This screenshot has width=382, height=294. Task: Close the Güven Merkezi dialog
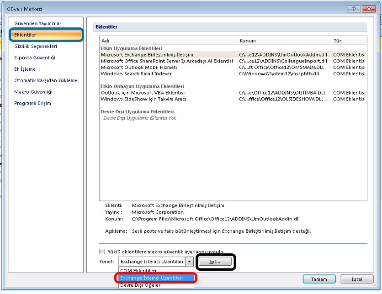[369, 9]
